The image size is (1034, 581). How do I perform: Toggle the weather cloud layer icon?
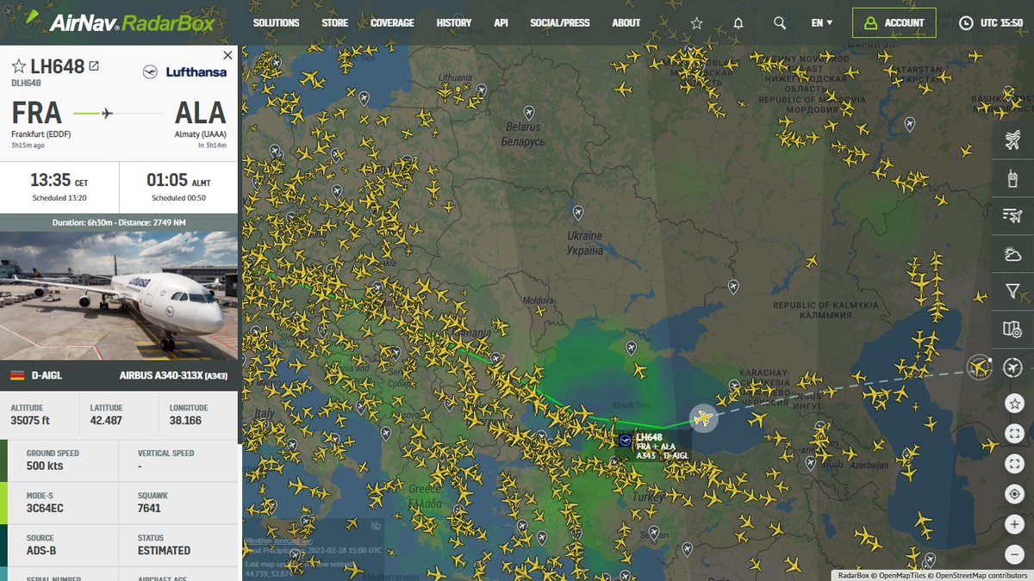pyautogui.click(x=1012, y=254)
